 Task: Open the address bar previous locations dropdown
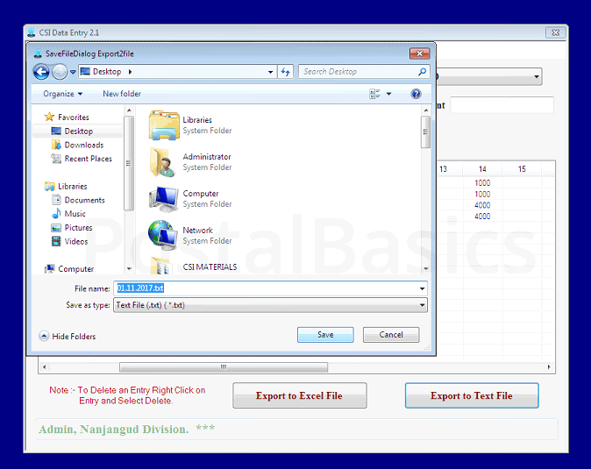[x=271, y=72]
